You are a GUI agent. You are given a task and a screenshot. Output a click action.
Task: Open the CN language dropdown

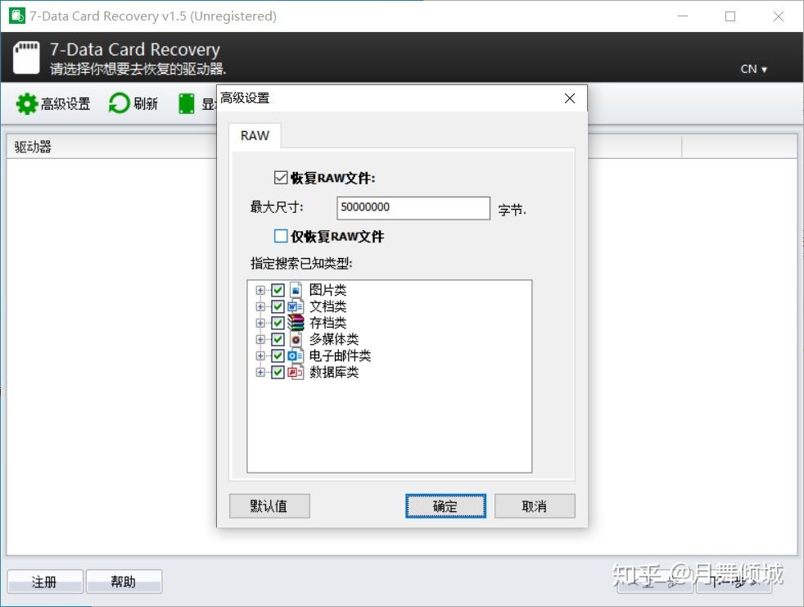(754, 69)
